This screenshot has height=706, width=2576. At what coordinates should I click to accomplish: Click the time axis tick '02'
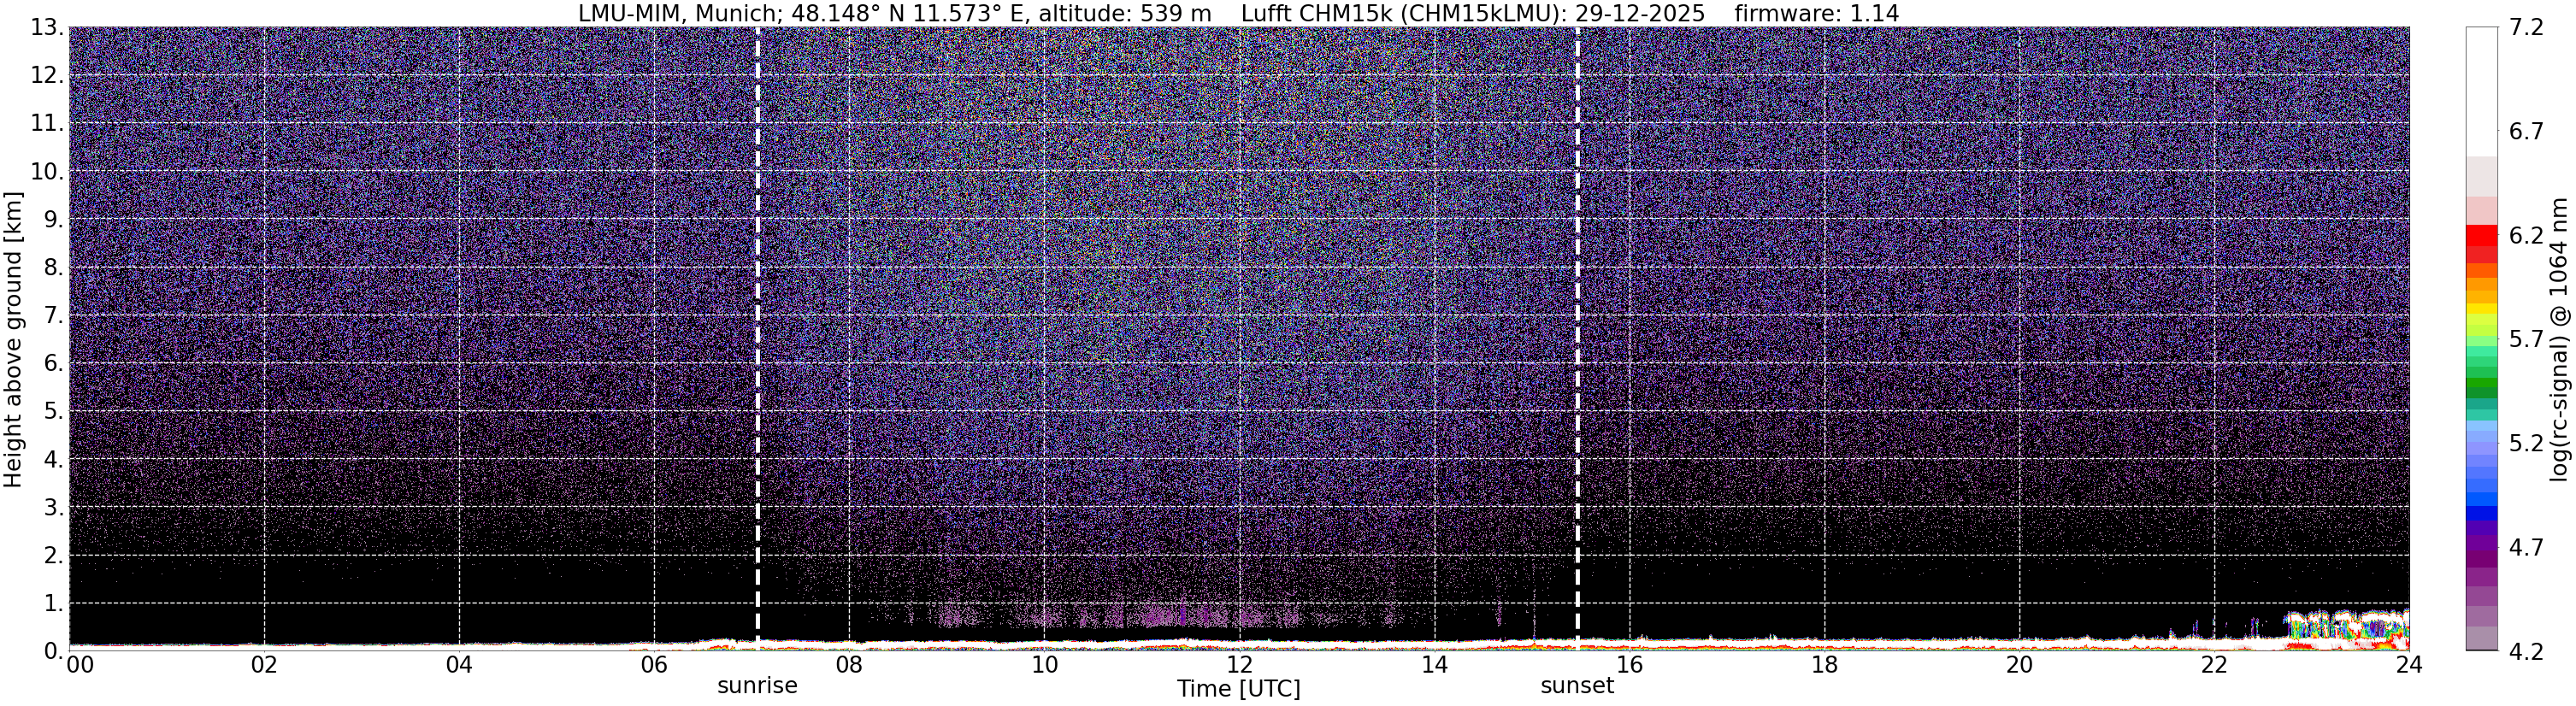coord(264,666)
